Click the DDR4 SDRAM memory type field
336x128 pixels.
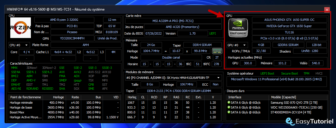coord(203,45)
